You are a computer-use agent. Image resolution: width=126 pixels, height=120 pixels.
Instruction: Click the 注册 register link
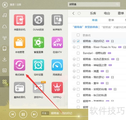point(19,5)
